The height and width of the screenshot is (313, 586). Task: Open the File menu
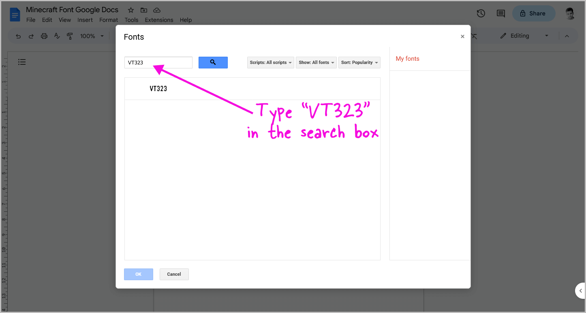[31, 20]
